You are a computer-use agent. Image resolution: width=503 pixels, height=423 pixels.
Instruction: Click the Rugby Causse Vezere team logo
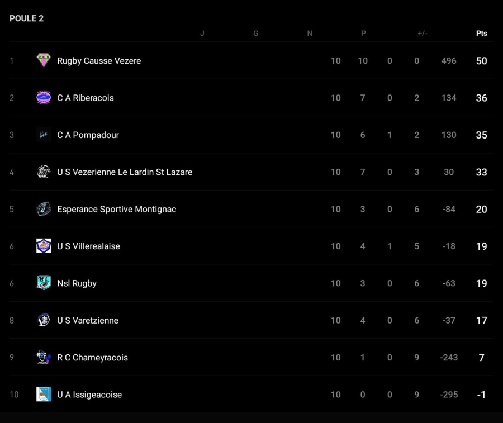[44, 60]
